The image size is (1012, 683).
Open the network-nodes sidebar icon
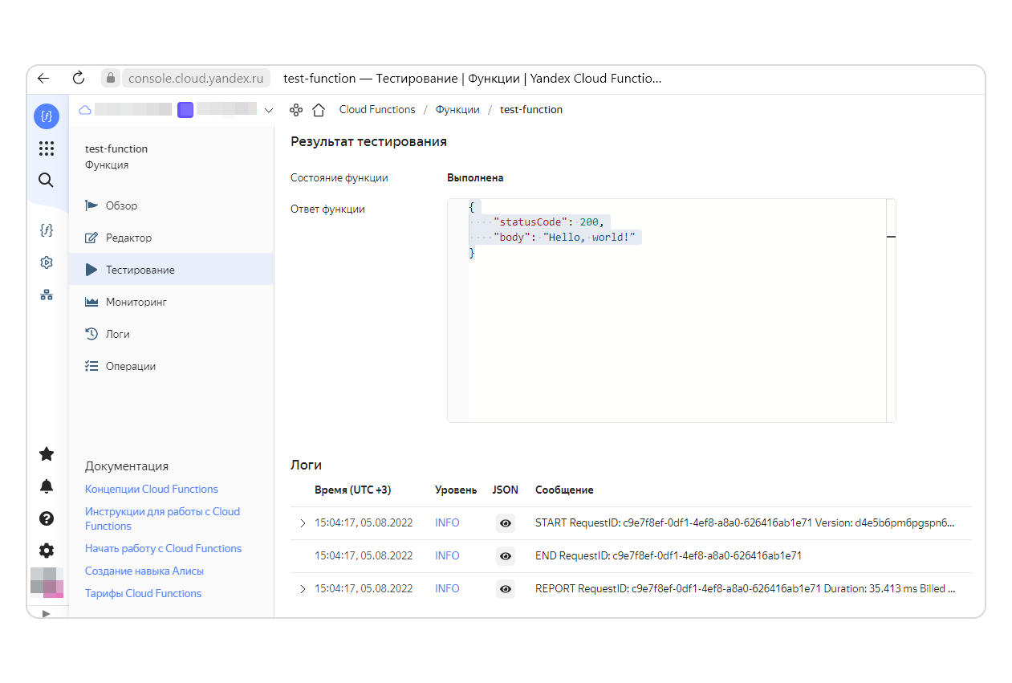47,295
